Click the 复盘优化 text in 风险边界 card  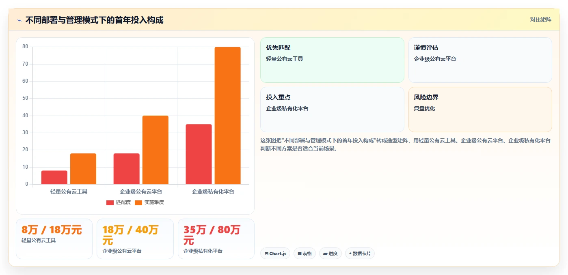pos(424,108)
